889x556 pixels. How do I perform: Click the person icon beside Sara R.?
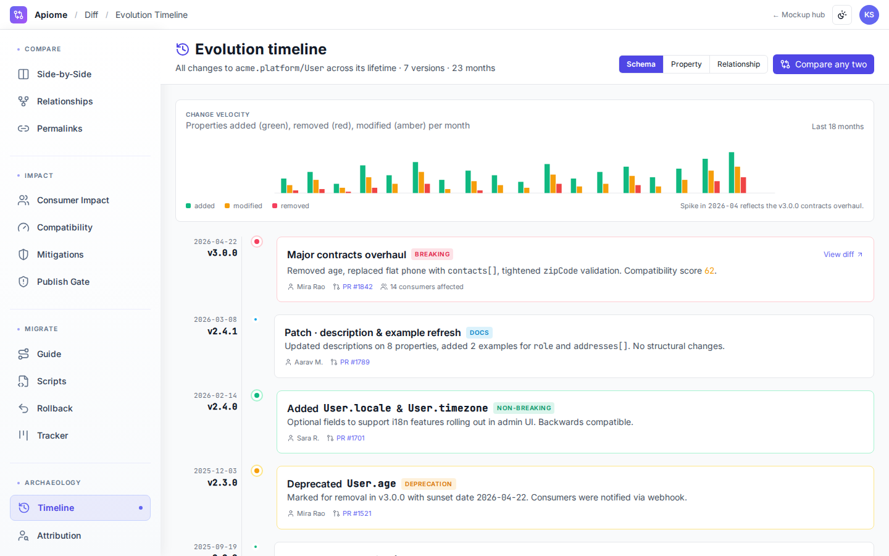(291, 438)
